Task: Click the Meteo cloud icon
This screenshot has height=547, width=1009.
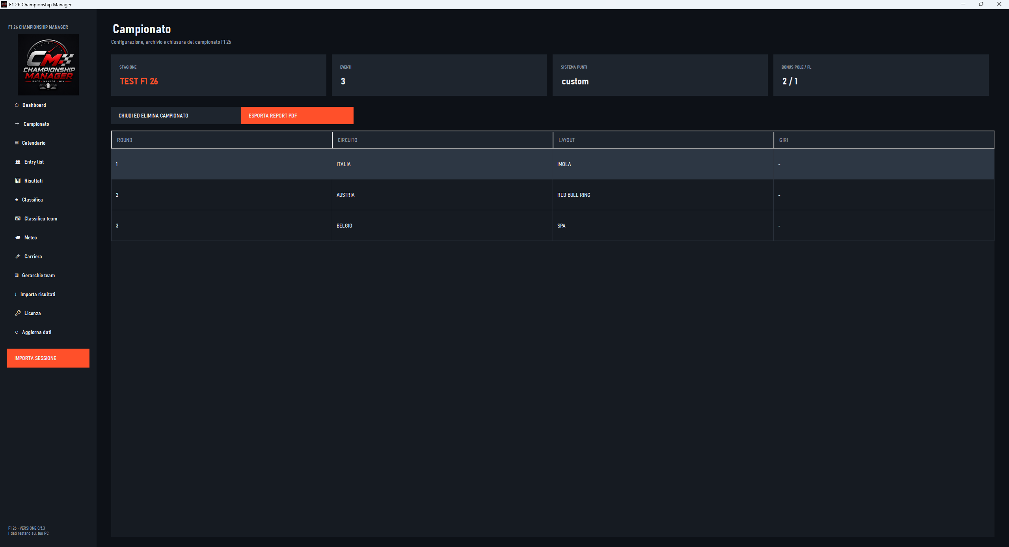Action: [x=18, y=237]
